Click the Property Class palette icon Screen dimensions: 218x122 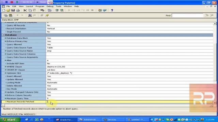(30, 15)
